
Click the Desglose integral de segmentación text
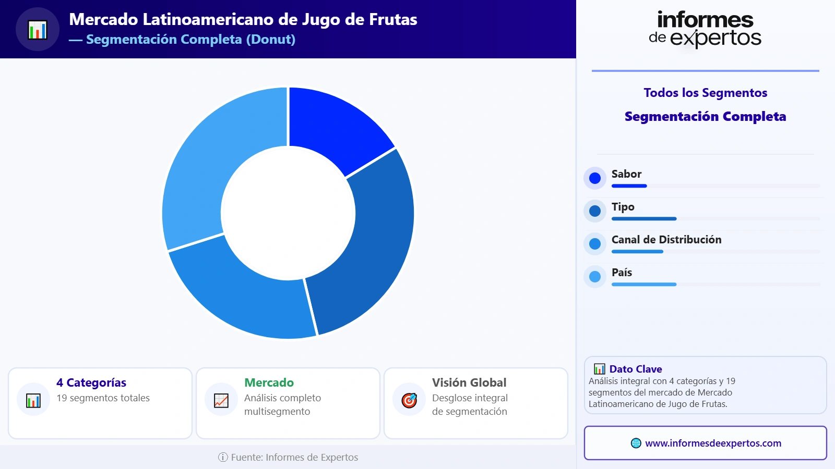pyautogui.click(x=470, y=404)
